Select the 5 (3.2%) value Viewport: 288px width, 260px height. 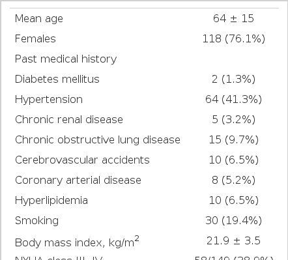pyautogui.click(x=233, y=120)
